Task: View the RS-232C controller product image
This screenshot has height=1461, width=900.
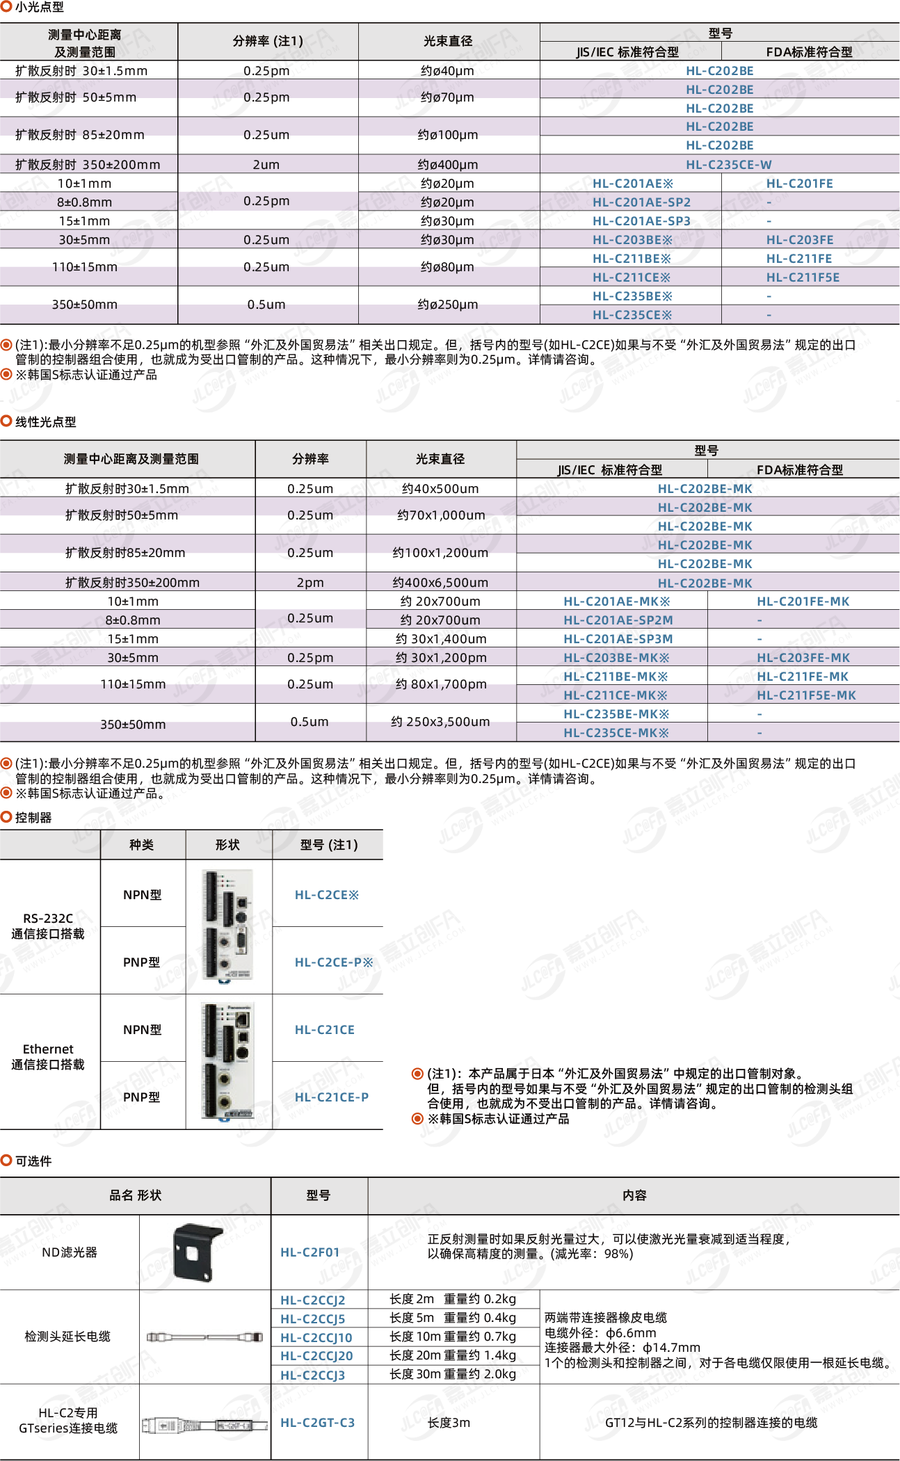Action: 228,927
